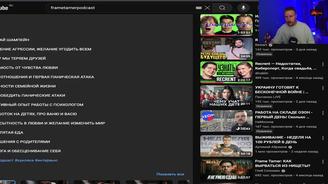
Task: Click chapter line ЖЕЛАНИЕ УГОДИТЬ ВСЕМ
Action: [x=46, y=49]
